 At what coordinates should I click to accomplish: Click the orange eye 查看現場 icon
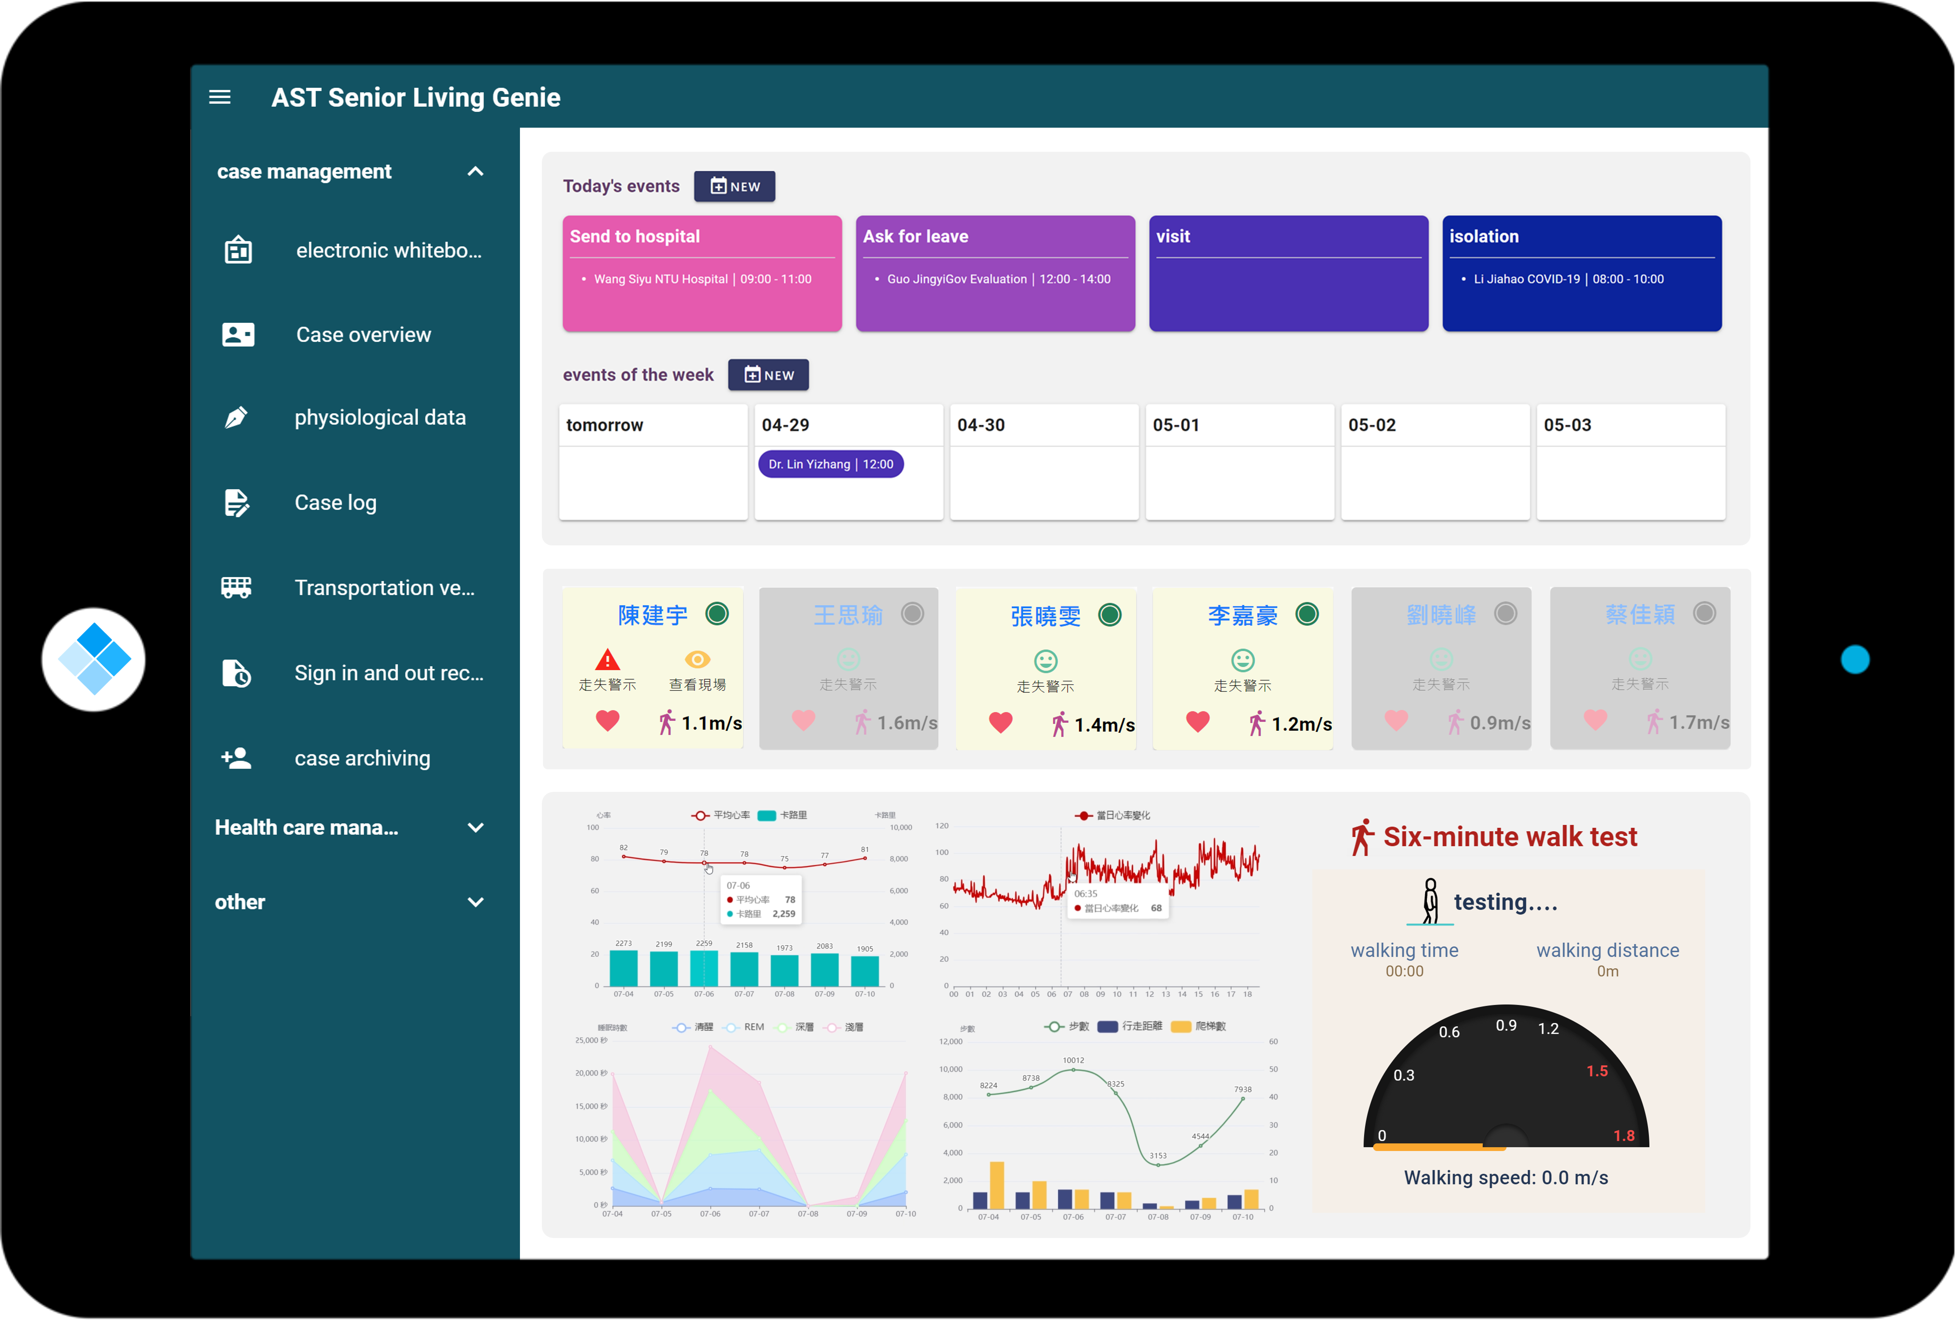click(x=698, y=660)
